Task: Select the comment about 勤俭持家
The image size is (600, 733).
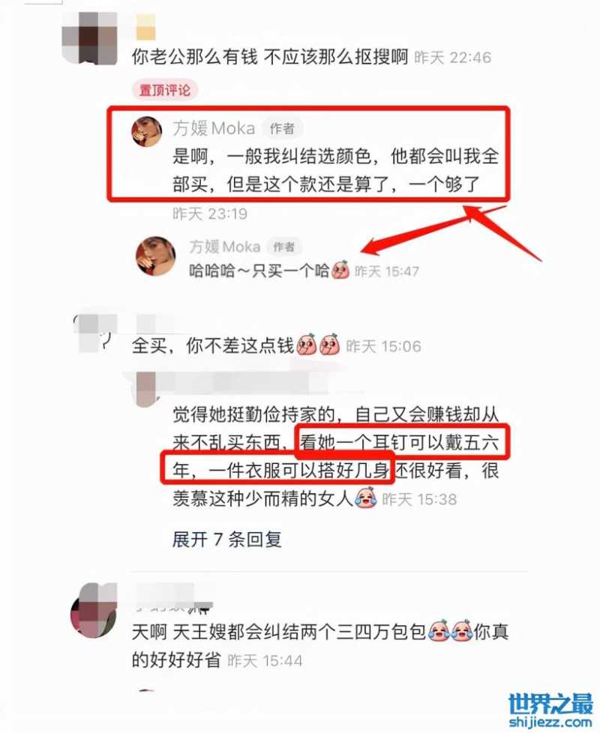Action: pos(336,456)
